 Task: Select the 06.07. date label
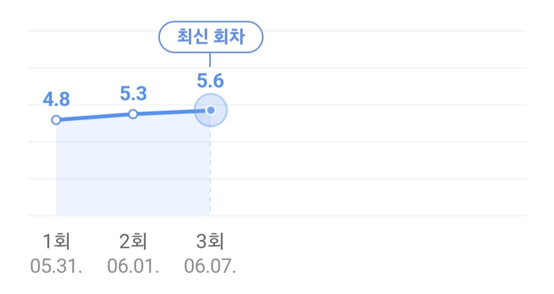(210, 266)
